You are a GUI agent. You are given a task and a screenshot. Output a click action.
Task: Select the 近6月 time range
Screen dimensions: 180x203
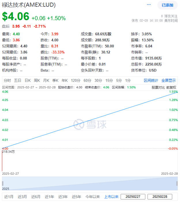36,197
